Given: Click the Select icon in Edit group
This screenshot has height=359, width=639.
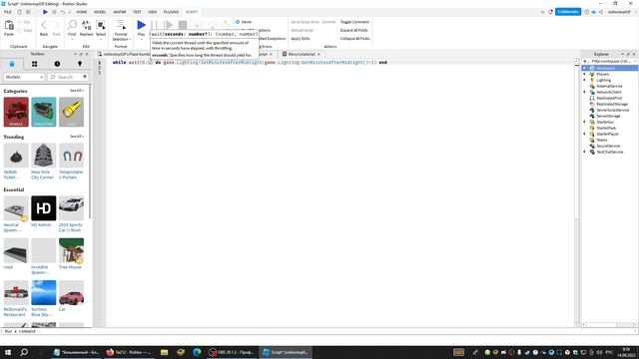Looking at the screenshot, I should (x=101, y=25).
